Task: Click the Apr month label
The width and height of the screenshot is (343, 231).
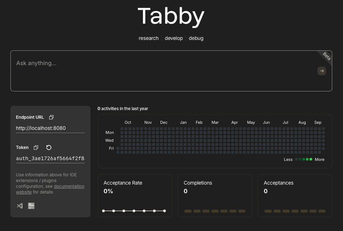Action: tap(235, 122)
